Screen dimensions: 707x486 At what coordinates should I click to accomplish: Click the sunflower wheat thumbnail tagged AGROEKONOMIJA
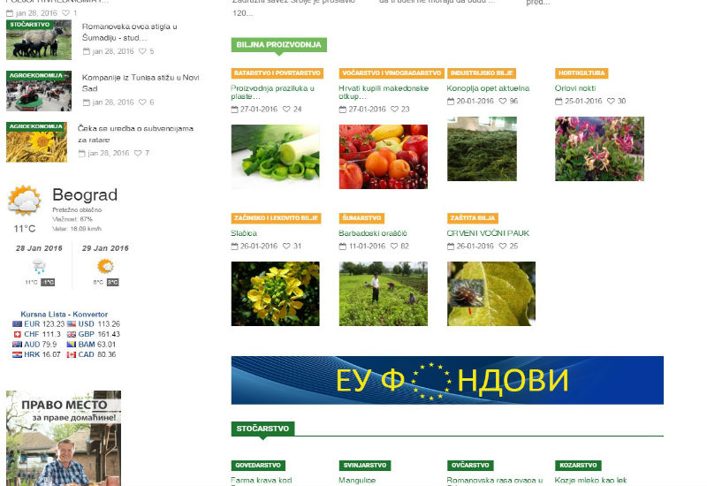[36, 142]
